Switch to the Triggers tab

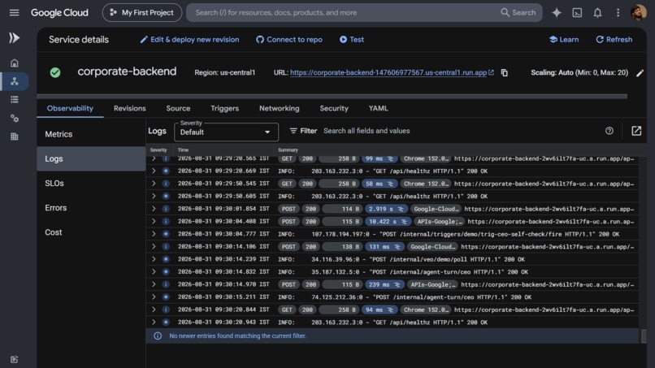[225, 108]
